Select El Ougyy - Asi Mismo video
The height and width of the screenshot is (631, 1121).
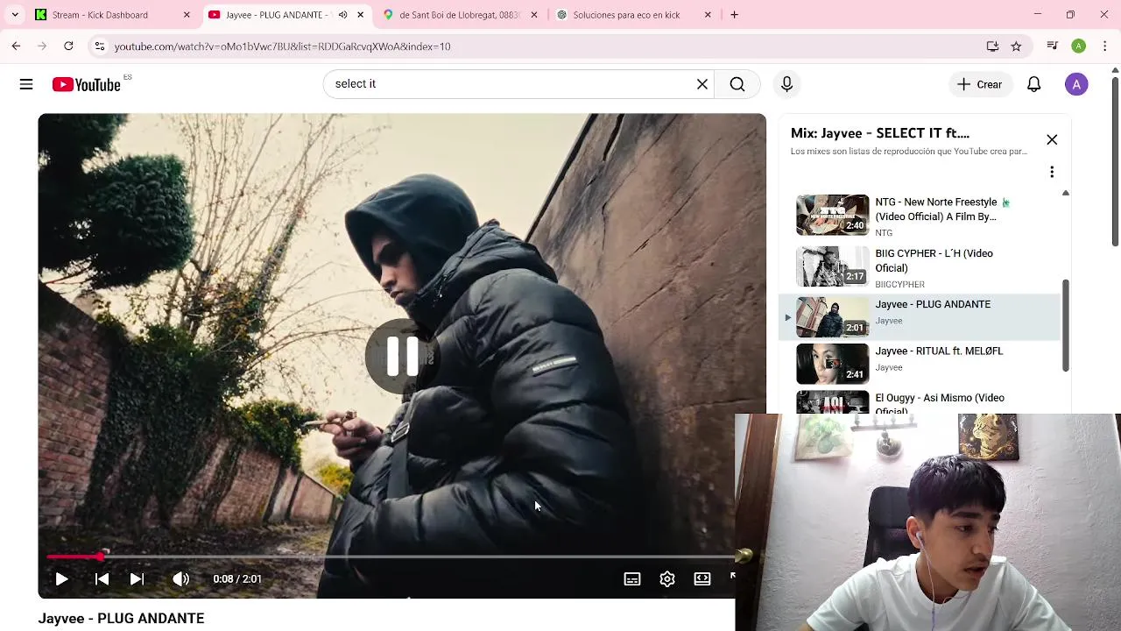coord(920,401)
